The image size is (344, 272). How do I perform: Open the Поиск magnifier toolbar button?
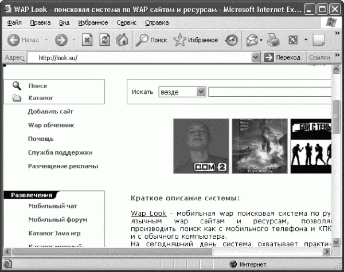pyautogui.click(x=151, y=40)
